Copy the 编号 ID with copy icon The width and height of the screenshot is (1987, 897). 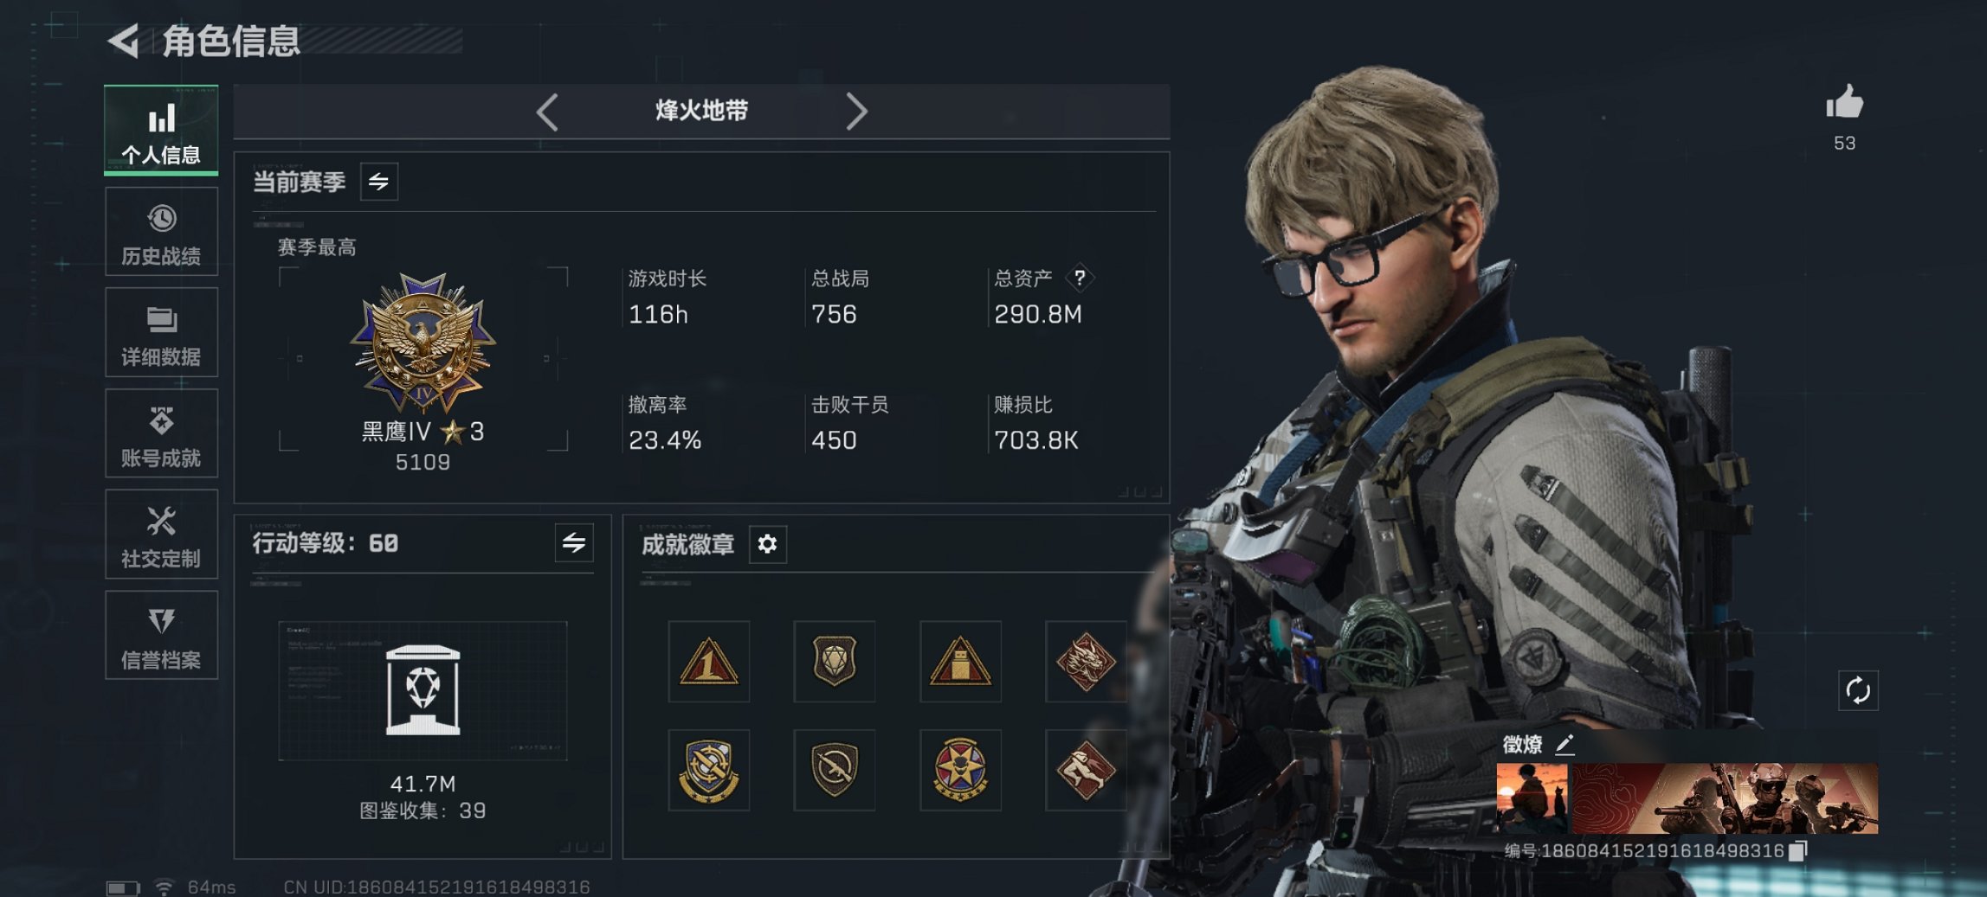tap(1799, 851)
